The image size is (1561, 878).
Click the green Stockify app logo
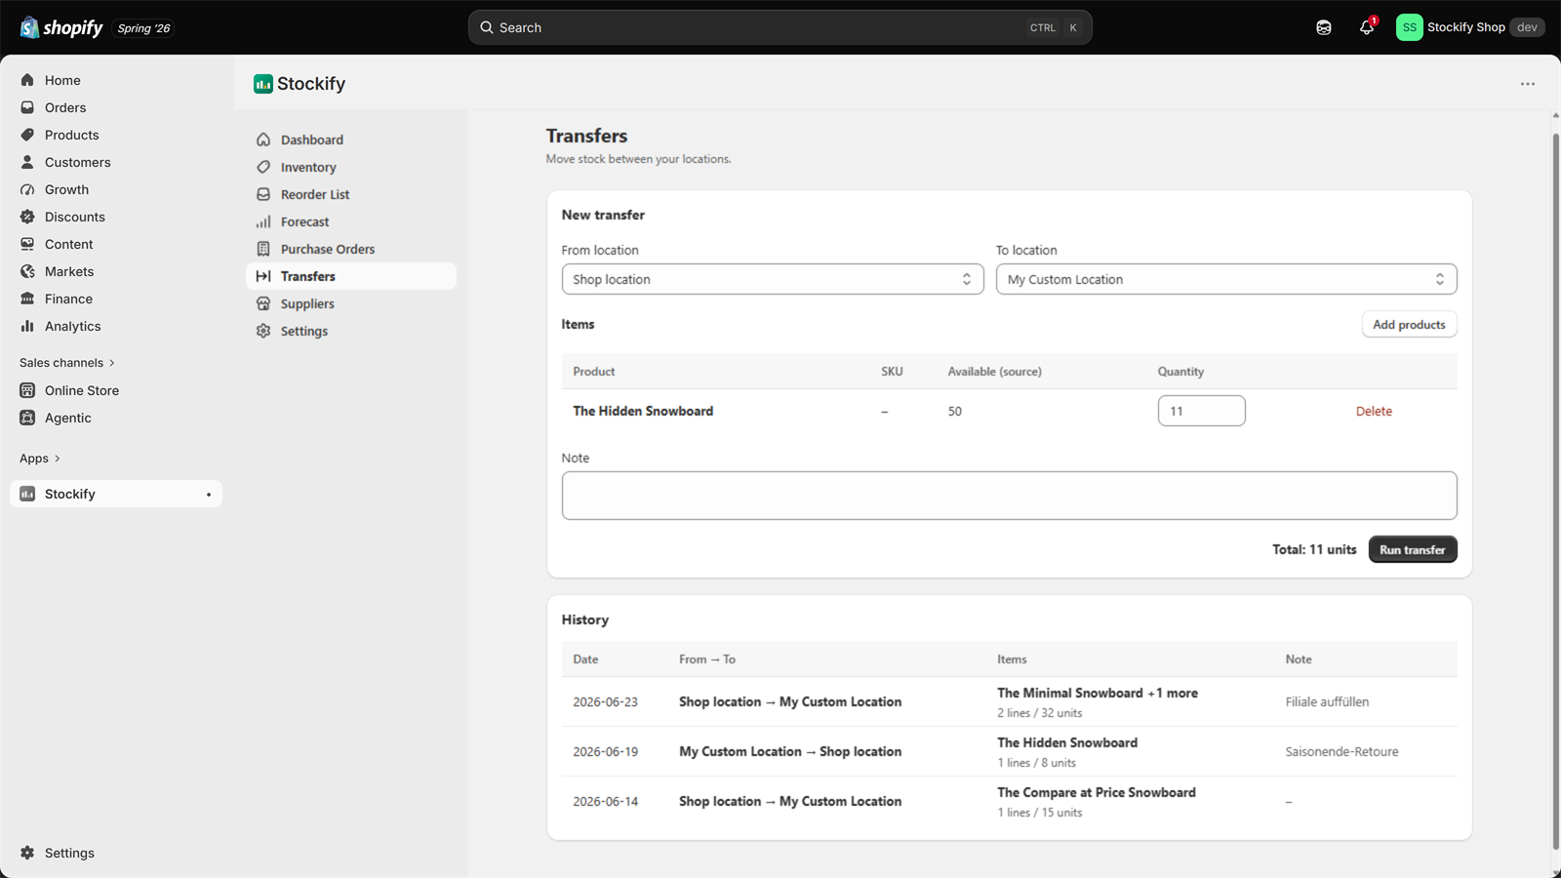(263, 84)
